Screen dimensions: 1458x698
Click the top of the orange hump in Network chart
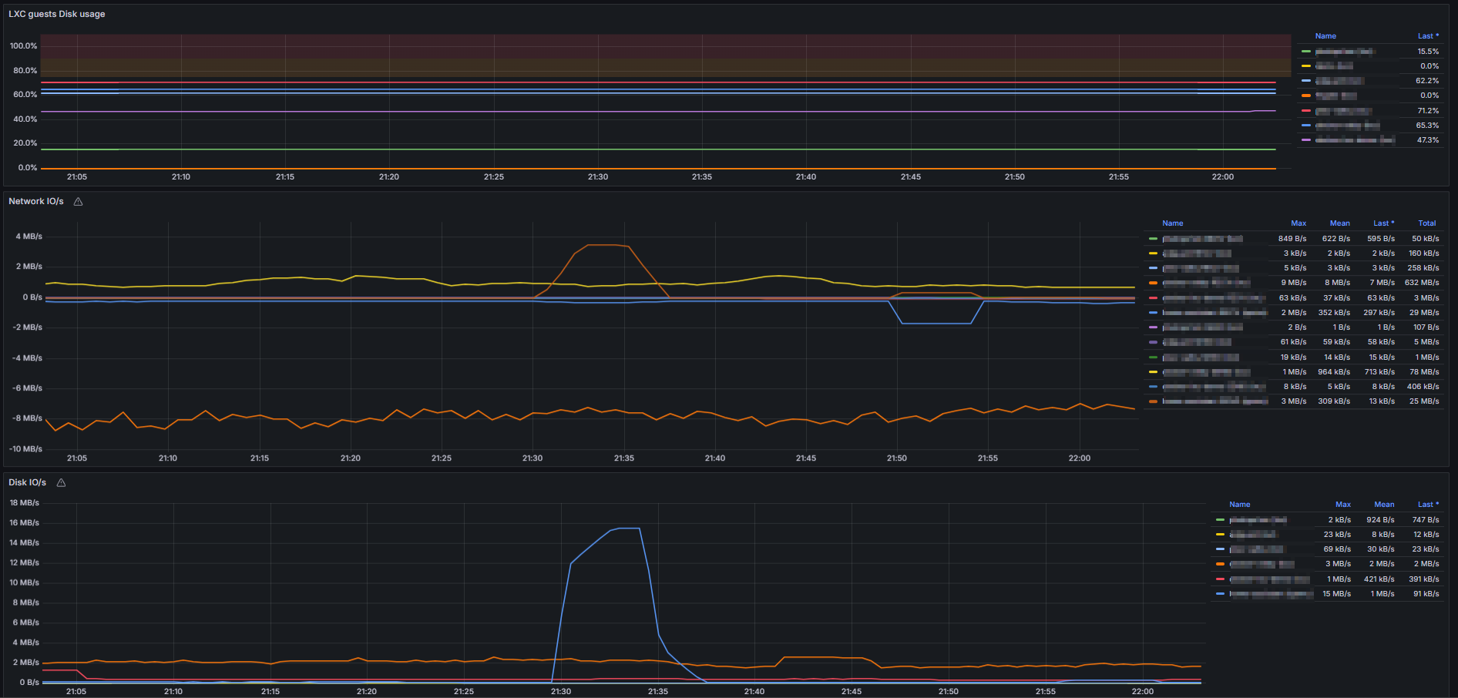[x=608, y=245]
